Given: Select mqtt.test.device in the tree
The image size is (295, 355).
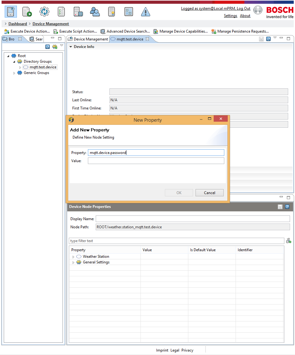Looking at the screenshot, I should click(43, 67).
